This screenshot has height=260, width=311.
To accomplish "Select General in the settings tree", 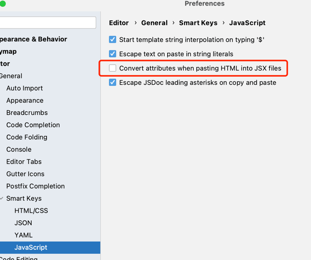I will [x=11, y=76].
